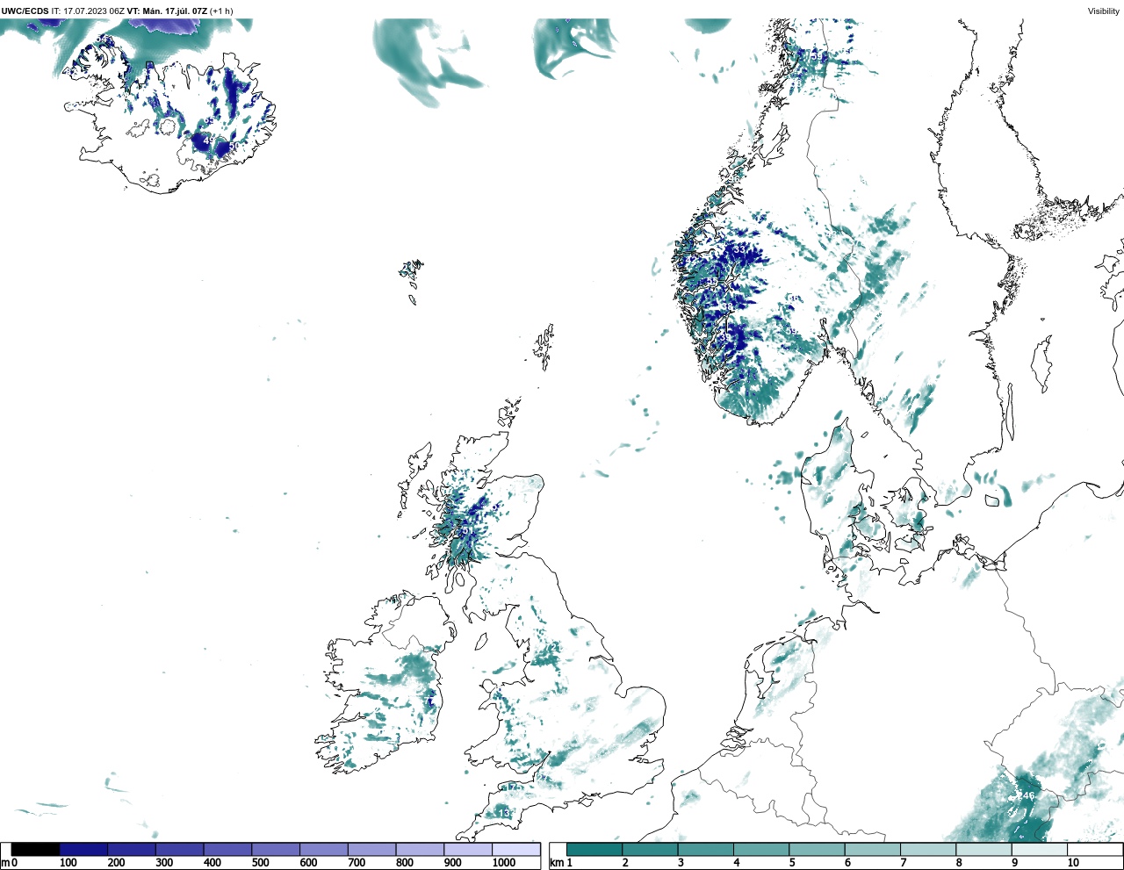Select the 400–500 m legend swatch
The height and width of the screenshot is (870, 1124).
pyautogui.click(x=227, y=849)
